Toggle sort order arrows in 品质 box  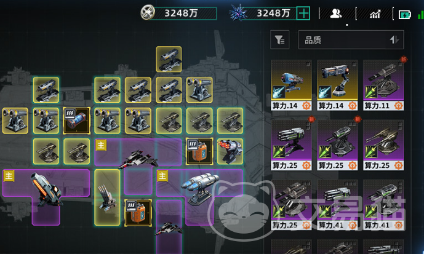(x=394, y=40)
